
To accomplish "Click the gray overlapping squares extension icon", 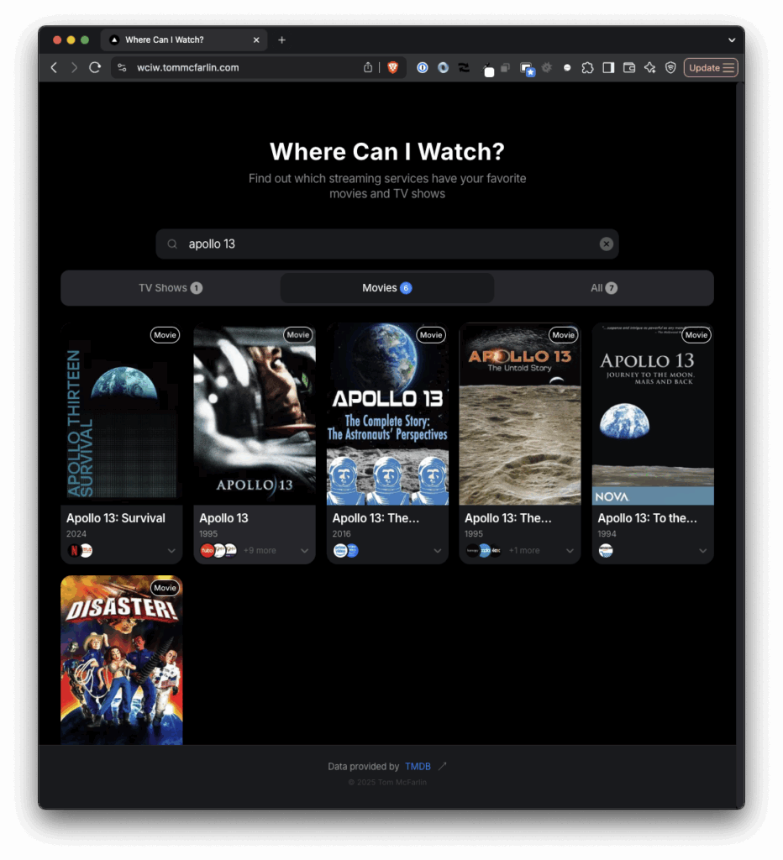I will click(506, 67).
